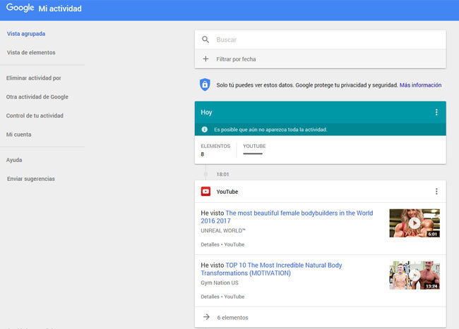Viewport: 459px width, 329px height.
Task: Click the search magnifier icon
Action: pos(206,40)
